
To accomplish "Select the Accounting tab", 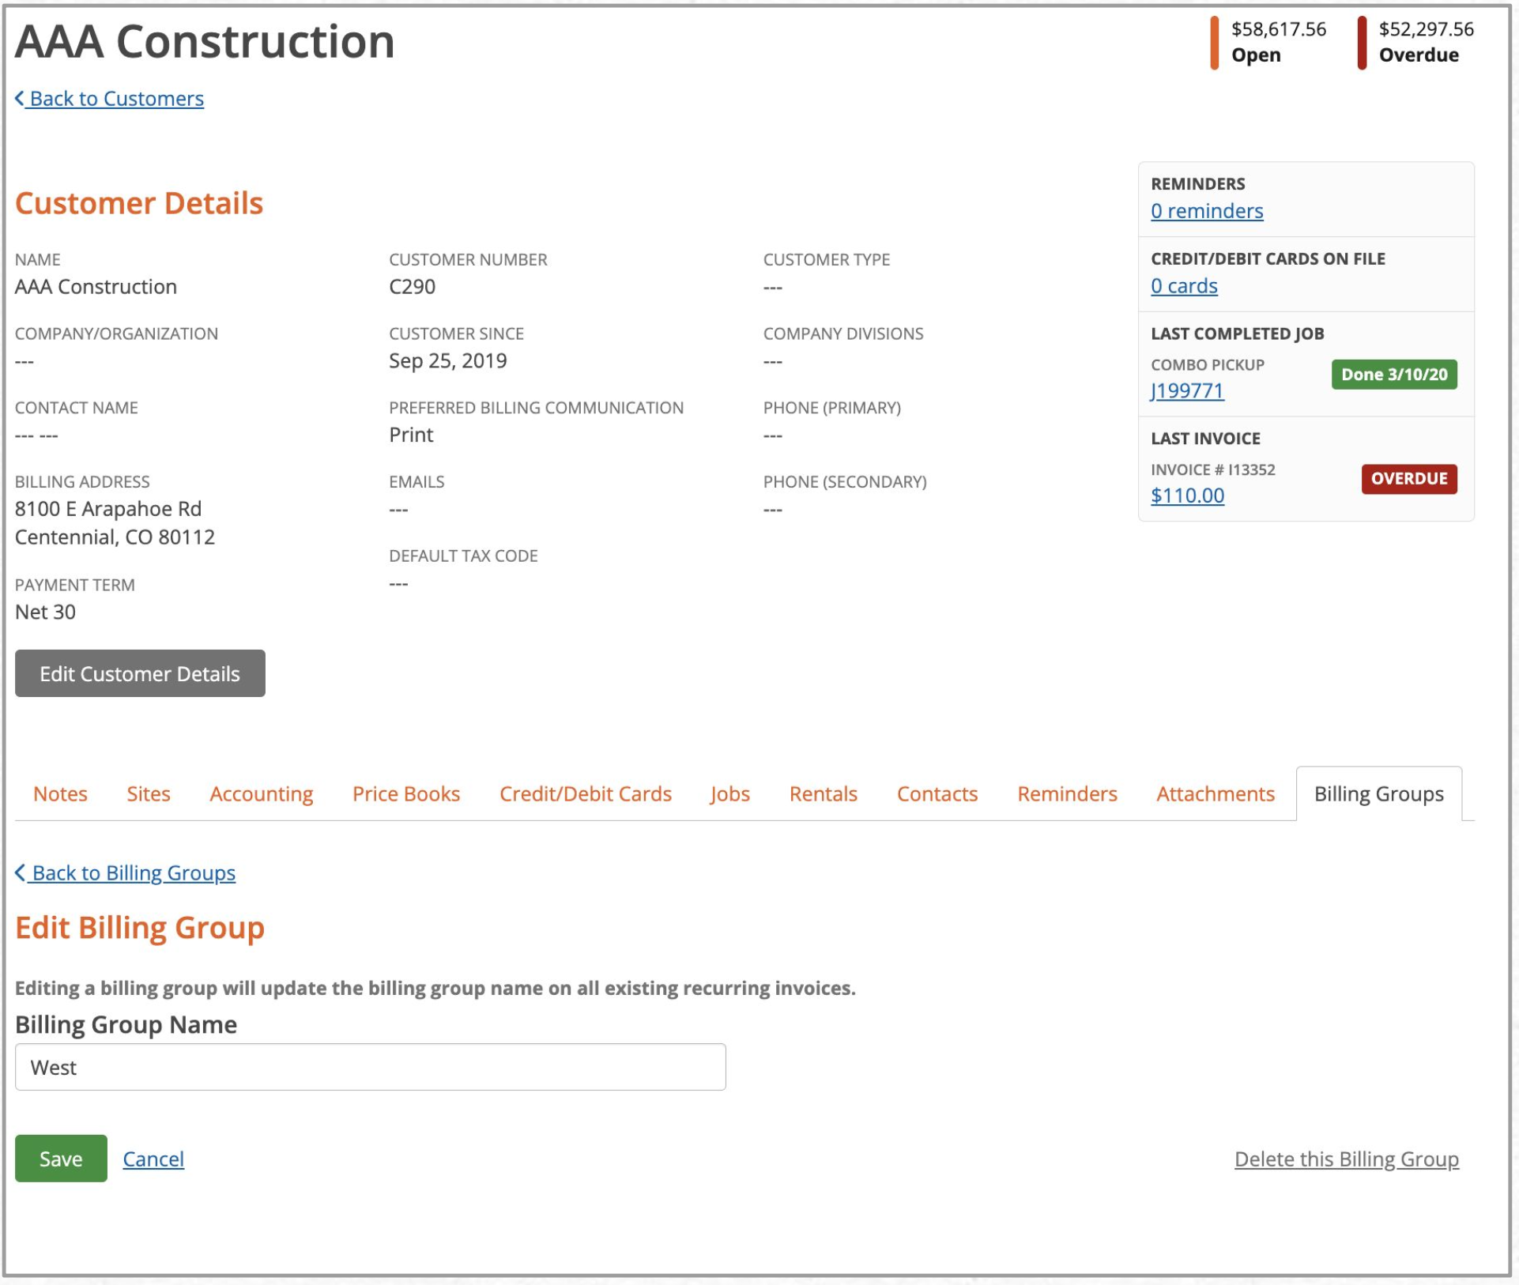I will [x=260, y=793].
